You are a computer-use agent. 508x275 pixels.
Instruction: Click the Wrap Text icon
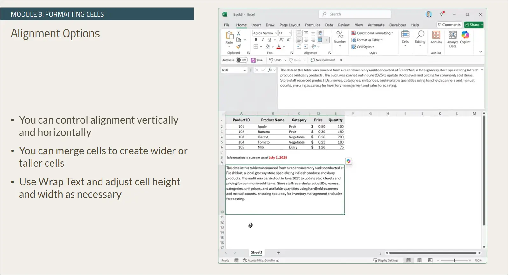[320, 33]
